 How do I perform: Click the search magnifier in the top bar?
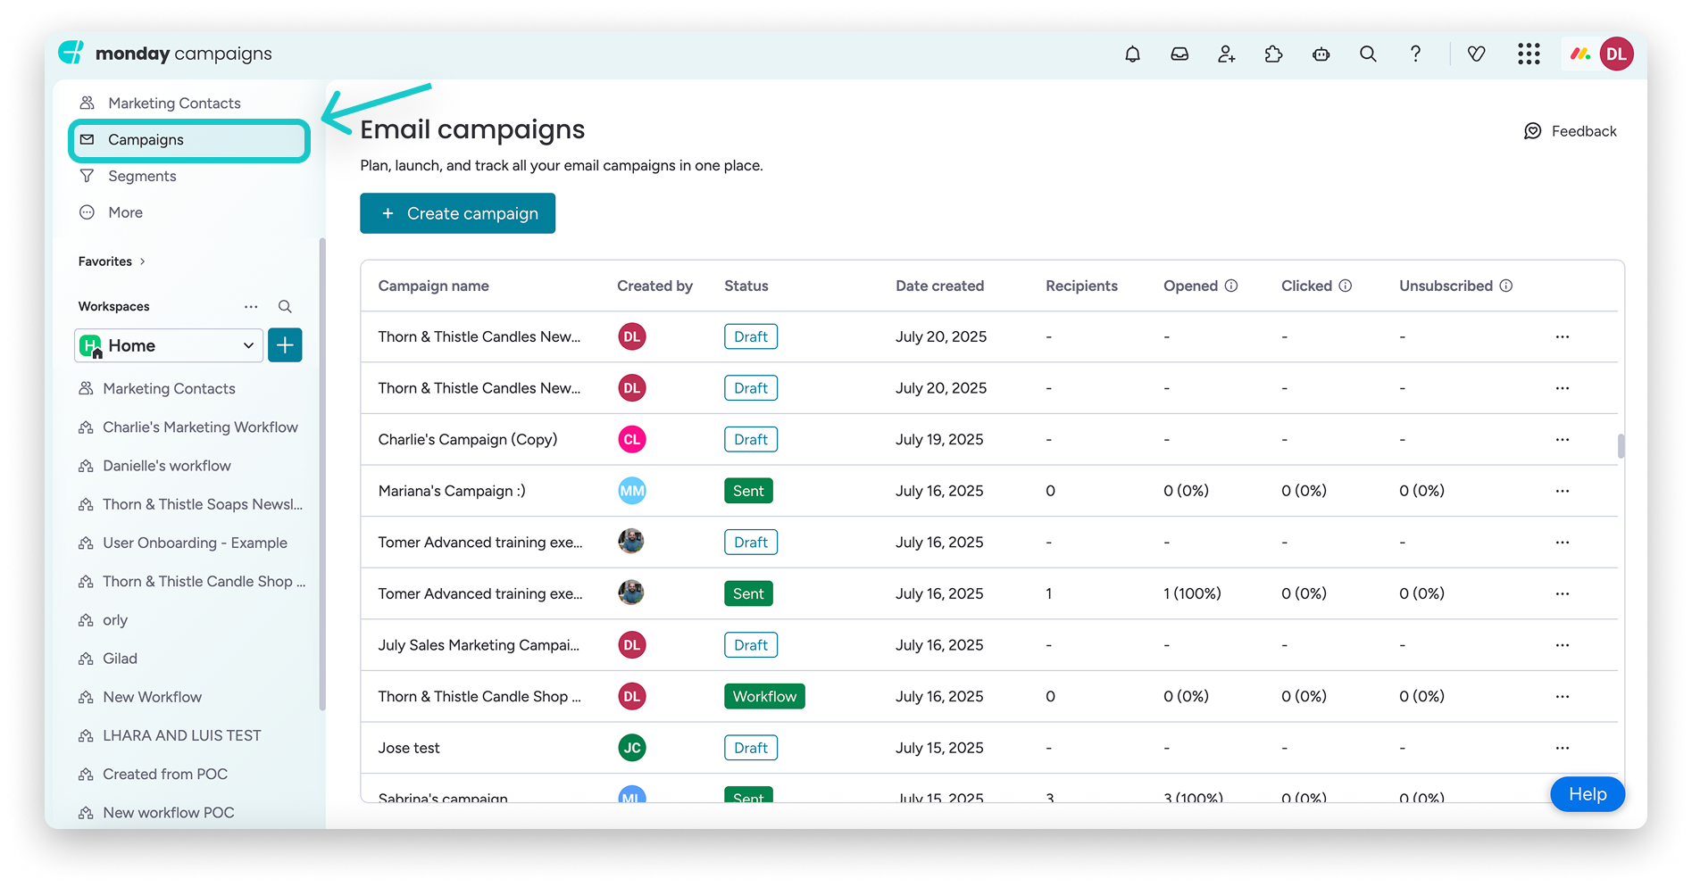(x=1368, y=54)
